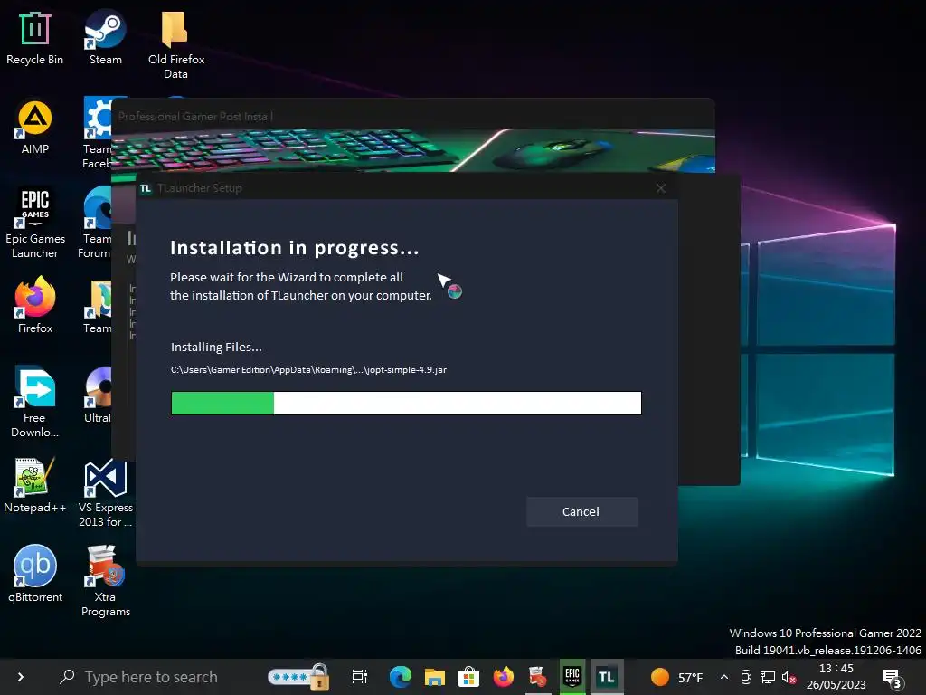Launch Firefox from the desktop icon
The height and width of the screenshot is (695, 926).
click(x=35, y=305)
